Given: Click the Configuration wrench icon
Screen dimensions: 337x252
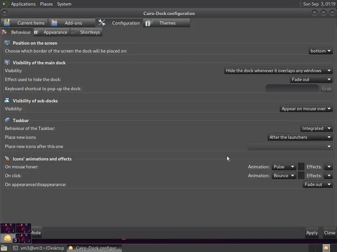Looking at the screenshot, I should click(102, 23).
